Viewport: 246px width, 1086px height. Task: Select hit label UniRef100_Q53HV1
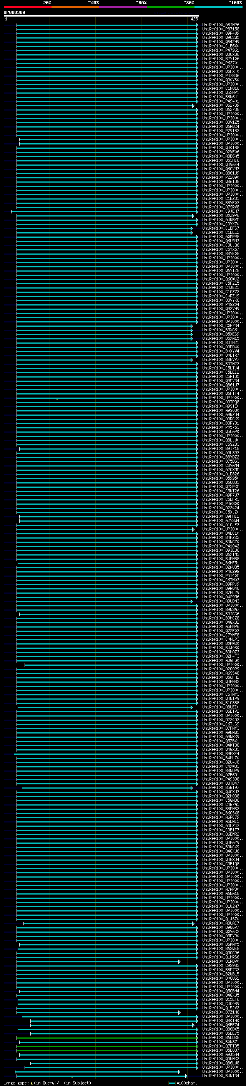coord(220,93)
